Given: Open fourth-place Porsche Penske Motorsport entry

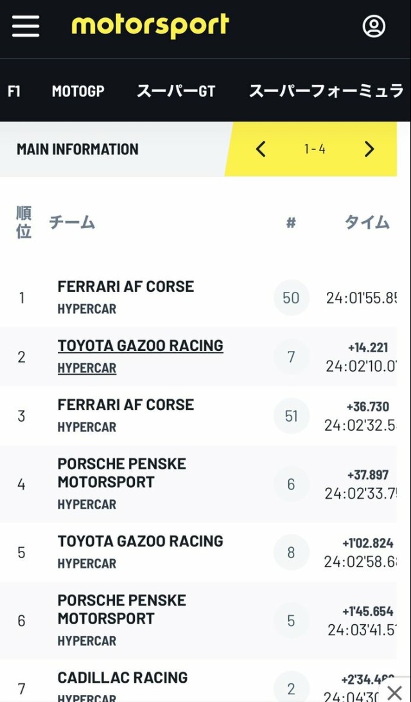Looking at the screenshot, I should tap(121, 473).
